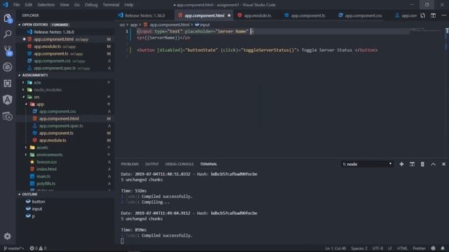449x252 pixels.
Task: Click Prettier in status bar
Action: click(419, 248)
